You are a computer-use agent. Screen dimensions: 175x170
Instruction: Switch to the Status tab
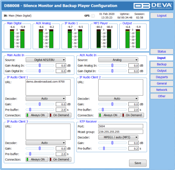[162, 52]
